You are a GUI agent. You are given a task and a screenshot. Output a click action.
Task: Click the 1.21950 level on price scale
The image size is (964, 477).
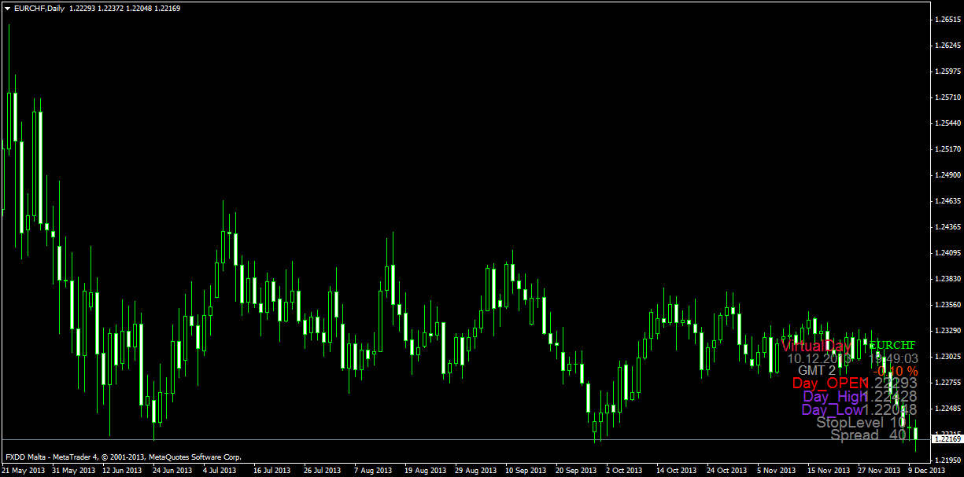coord(947,460)
